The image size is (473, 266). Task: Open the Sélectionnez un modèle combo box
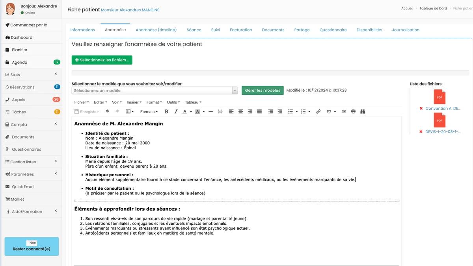(x=155, y=91)
